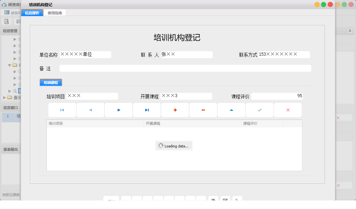This screenshot has width=356, height=209.
Task: Click the first record navigation icon
Action: tap(62, 110)
